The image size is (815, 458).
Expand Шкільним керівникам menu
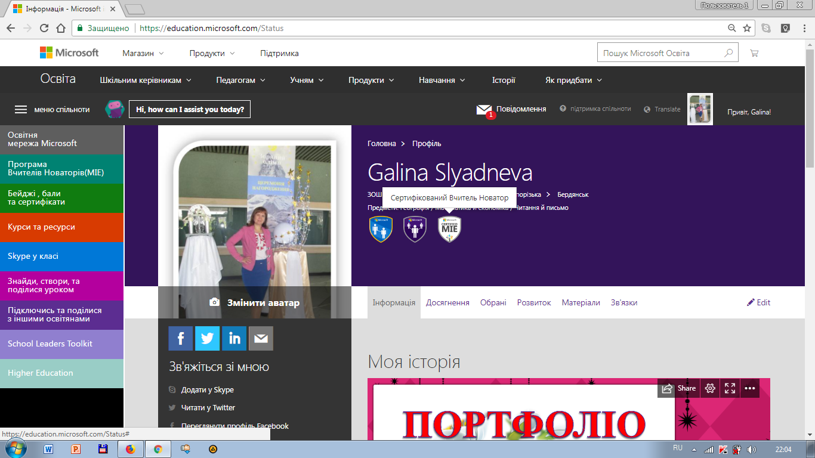pyautogui.click(x=146, y=80)
